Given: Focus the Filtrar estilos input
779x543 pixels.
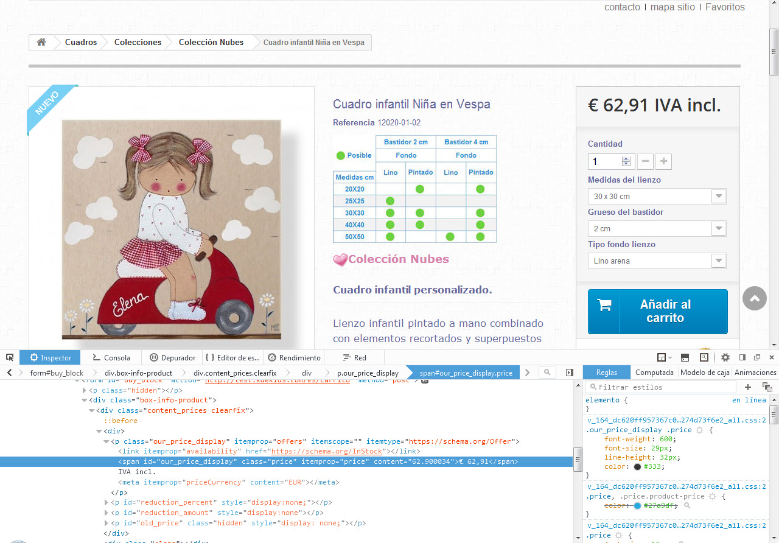Looking at the screenshot, I should (x=660, y=387).
